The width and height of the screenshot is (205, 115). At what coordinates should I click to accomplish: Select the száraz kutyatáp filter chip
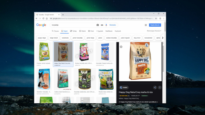point(111,38)
